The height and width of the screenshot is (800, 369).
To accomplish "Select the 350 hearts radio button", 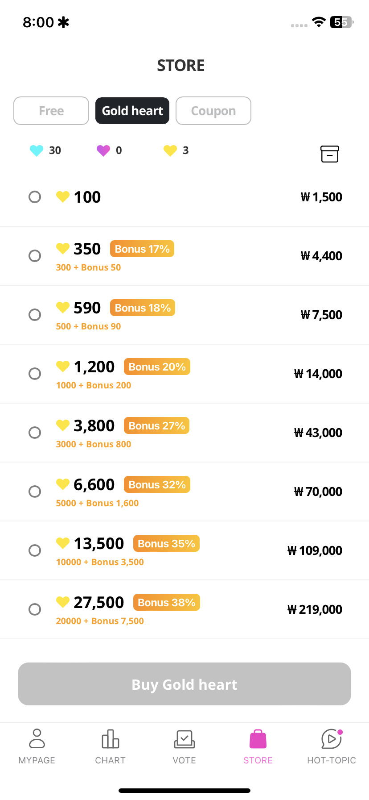I will point(35,256).
